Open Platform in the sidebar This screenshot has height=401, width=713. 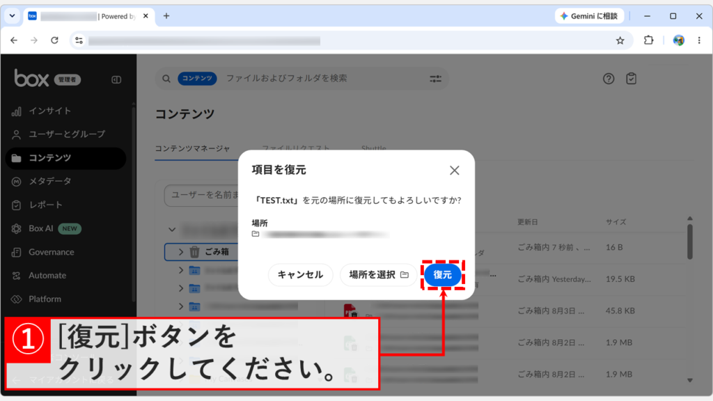point(45,299)
